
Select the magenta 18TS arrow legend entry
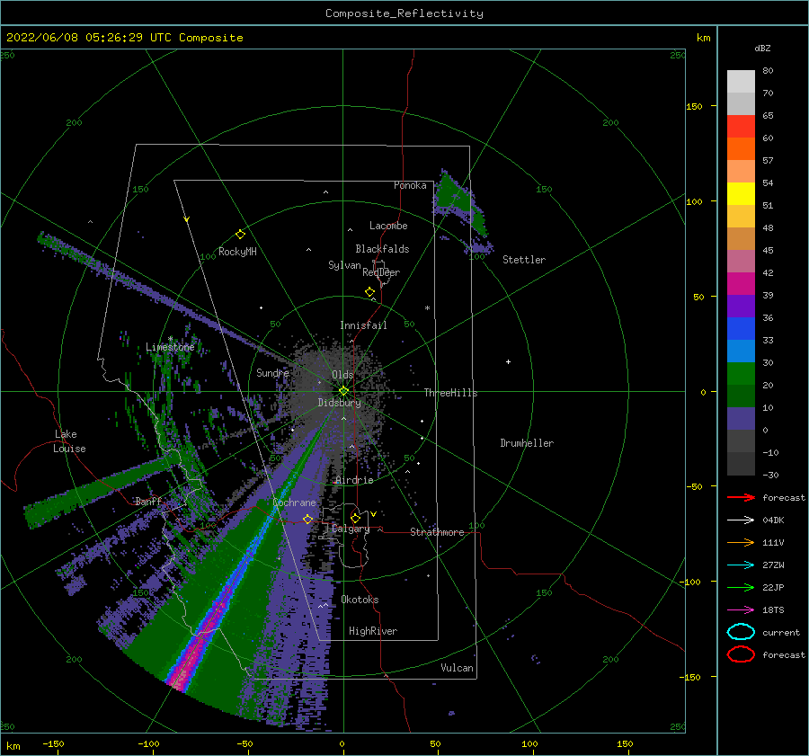tap(741, 610)
